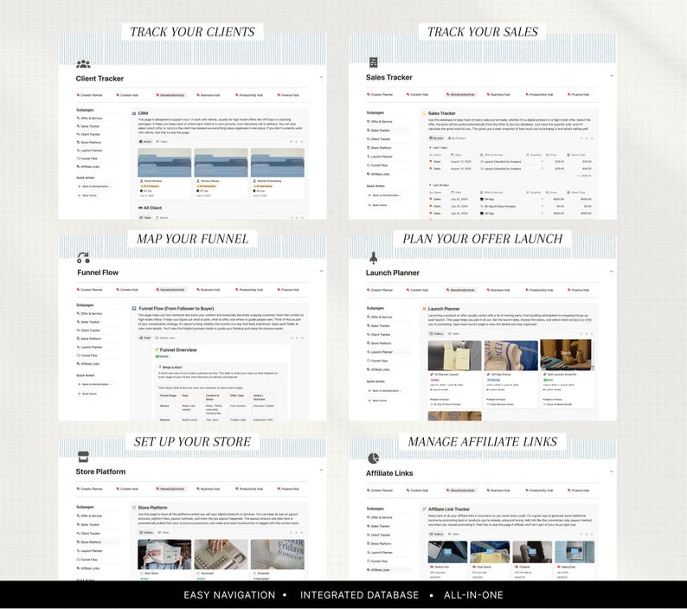Open Content Hub in Funnel Flow nav bar
This screenshot has height=609, width=687.
127,289
